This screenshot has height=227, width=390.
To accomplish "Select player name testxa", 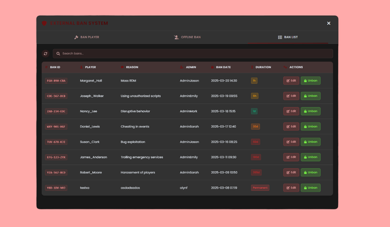I will coord(85,188).
